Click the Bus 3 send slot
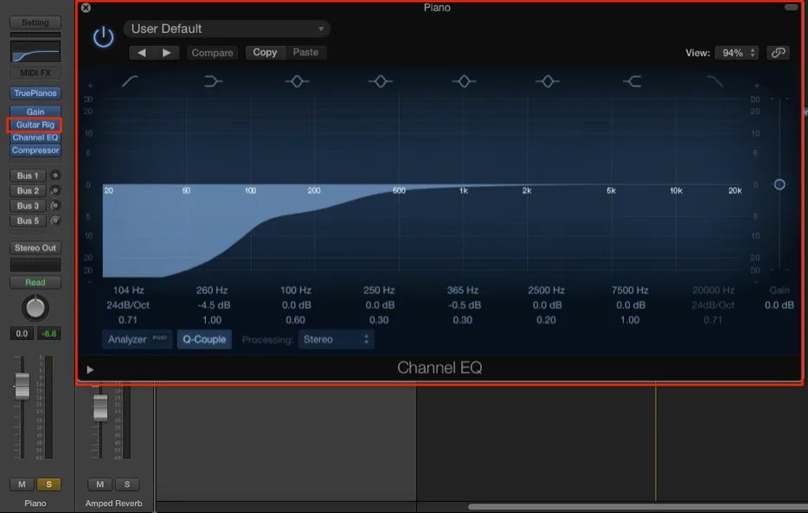This screenshot has height=513, width=808. (28, 206)
